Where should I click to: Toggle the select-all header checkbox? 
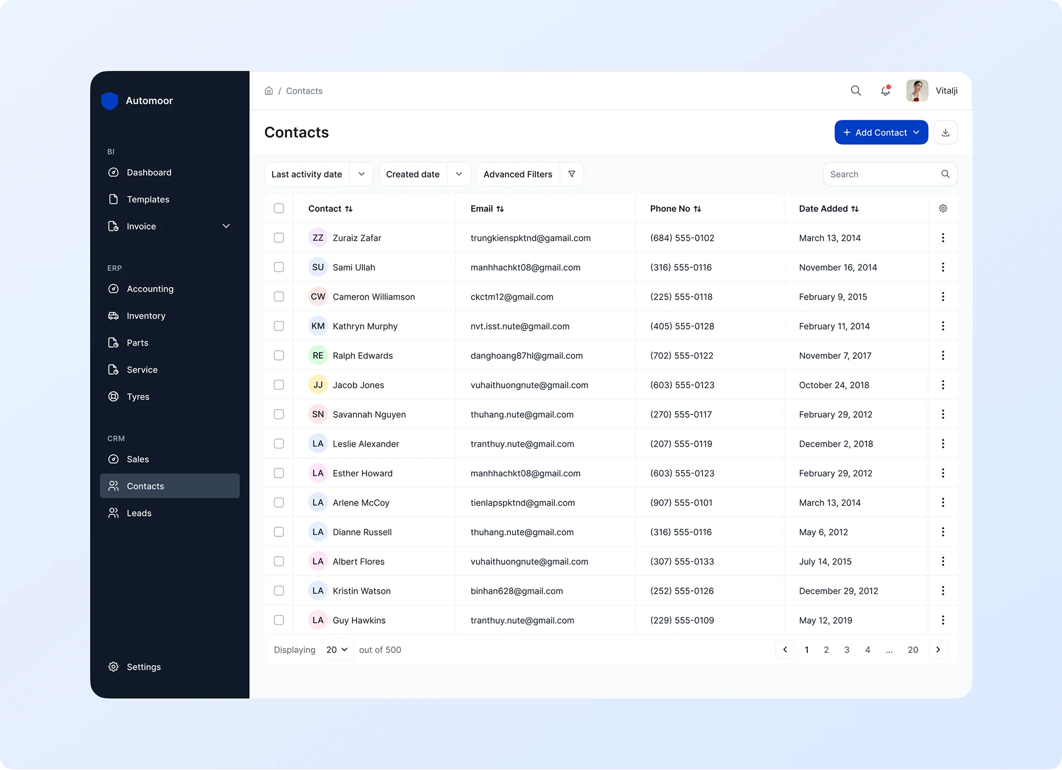[x=278, y=208]
